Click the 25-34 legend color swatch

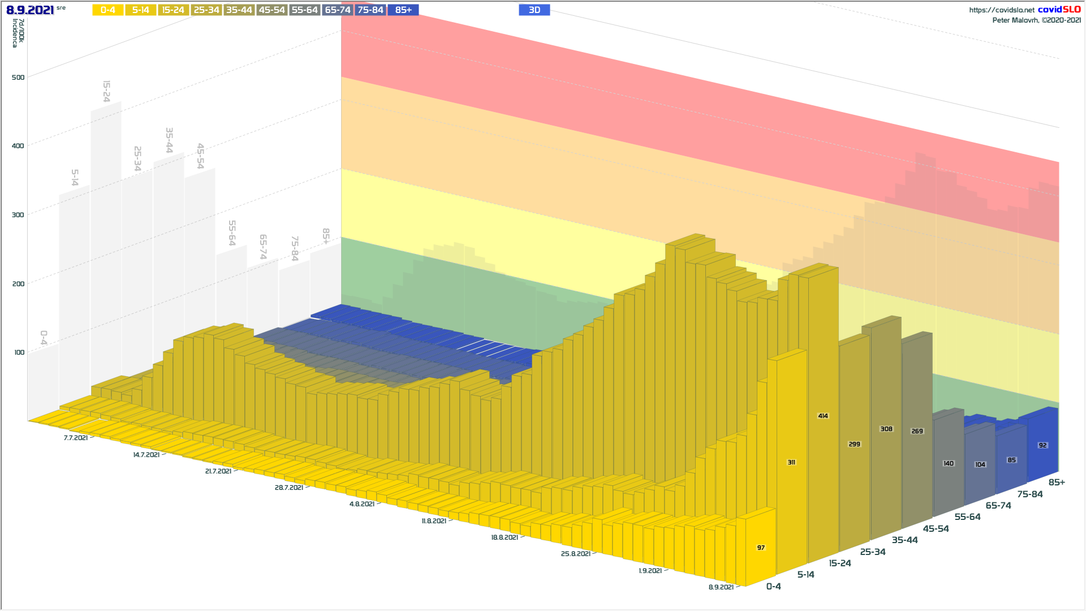coord(206,10)
